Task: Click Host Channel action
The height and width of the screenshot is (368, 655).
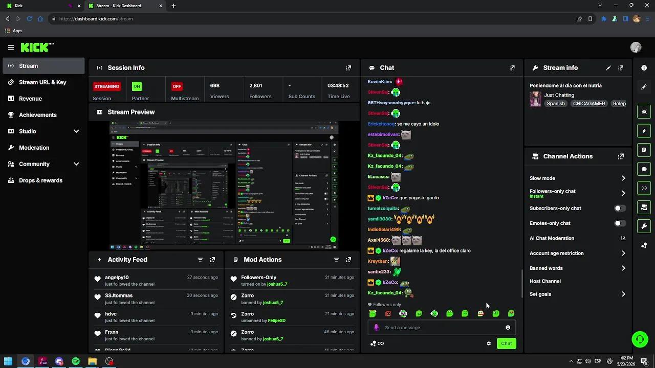Action: 545,281
